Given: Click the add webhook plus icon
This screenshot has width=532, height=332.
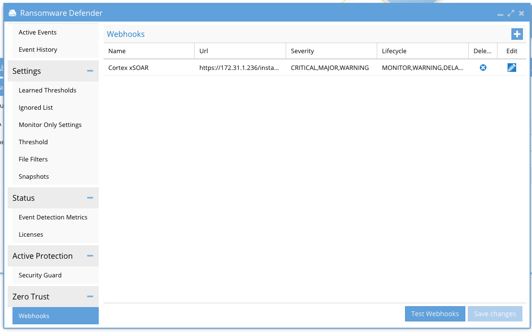Looking at the screenshot, I should (517, 34).
